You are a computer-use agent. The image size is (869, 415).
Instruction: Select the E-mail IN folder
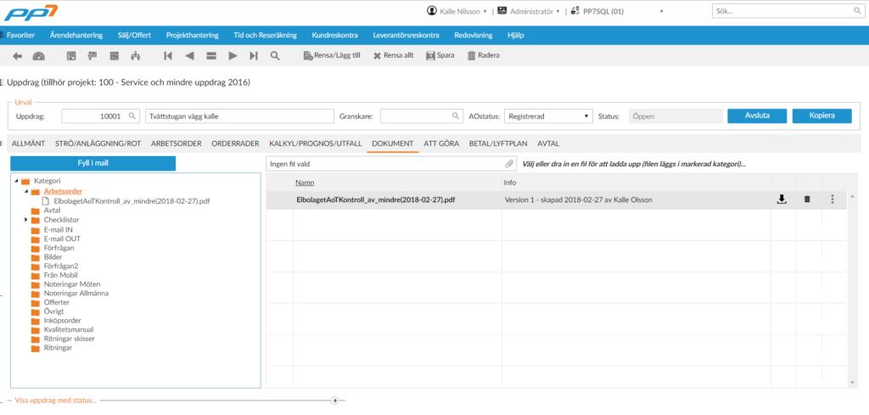(59, 229)
